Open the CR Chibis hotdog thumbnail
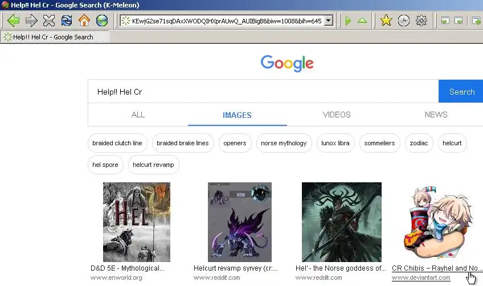The image size is (483, 286). click(x=439, y=222)
